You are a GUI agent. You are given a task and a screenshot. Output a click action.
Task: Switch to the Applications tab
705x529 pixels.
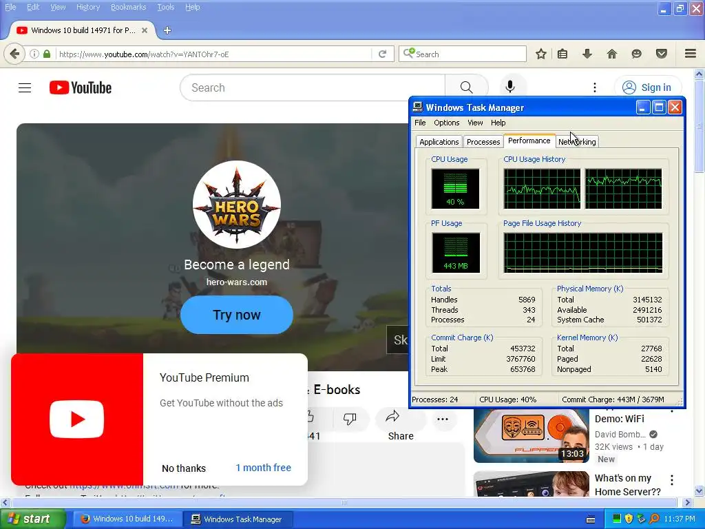pyautogui.click(x=439, y=142)
